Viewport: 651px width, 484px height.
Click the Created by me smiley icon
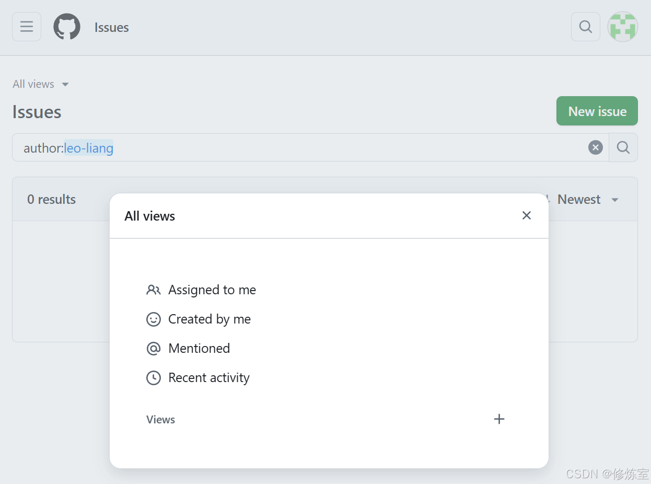154,319
